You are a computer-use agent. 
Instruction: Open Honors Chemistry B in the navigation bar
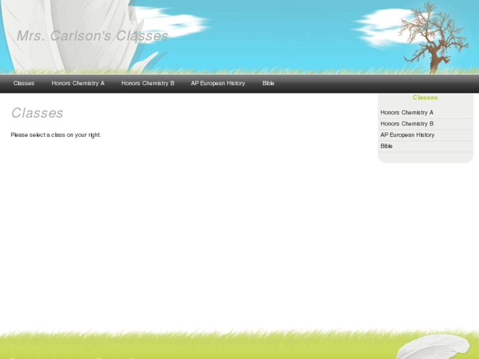pos(148,83)
